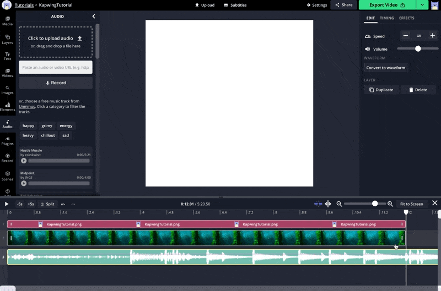Open the Scenes panel
The height and width of the screenshot is (291, 441).
point(7,175)
